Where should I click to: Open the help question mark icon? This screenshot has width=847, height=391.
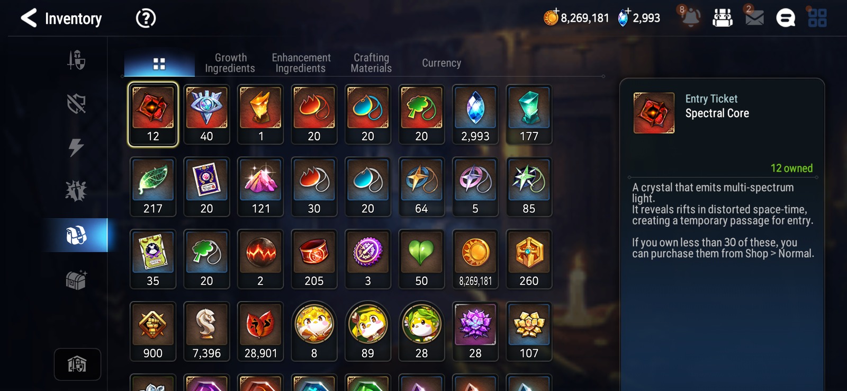[x=146, y=19]
